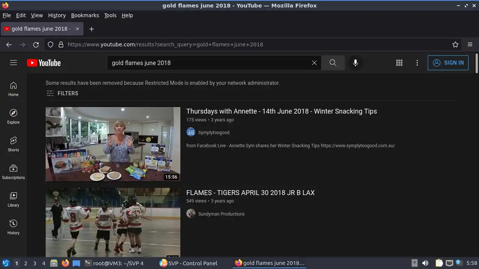Open the History menu in menu bar
This screenshot has height=269, width=479.
pos(57,15)
